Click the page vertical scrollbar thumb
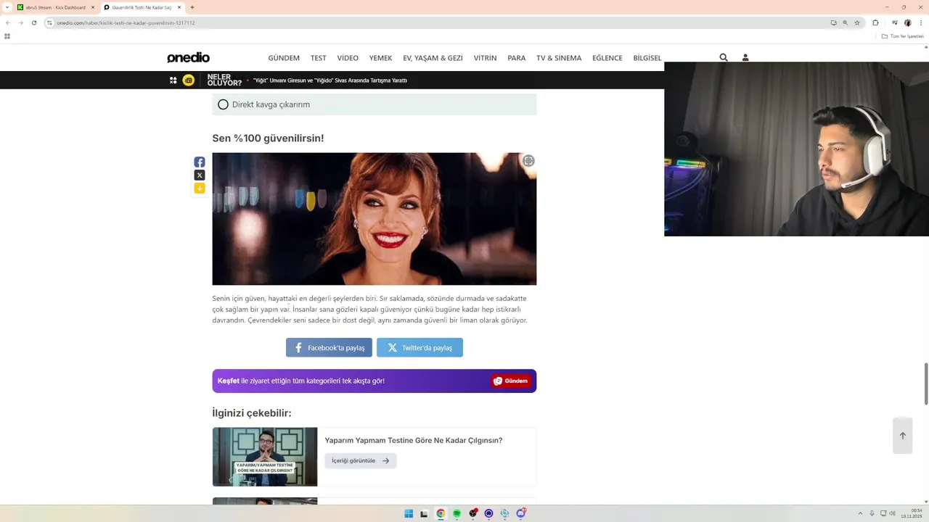929x522 pixels. (x=925, y=384)
